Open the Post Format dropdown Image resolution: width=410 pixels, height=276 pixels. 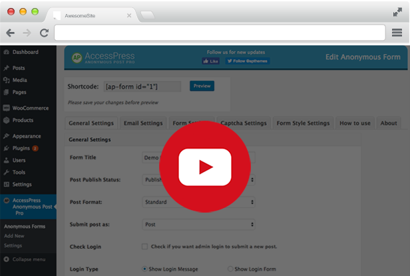(x=198, y=202)
